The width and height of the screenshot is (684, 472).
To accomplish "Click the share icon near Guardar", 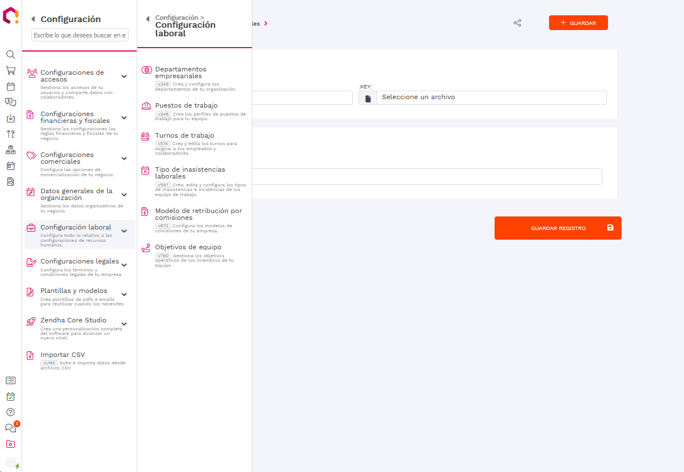I will tap(517, 23).
